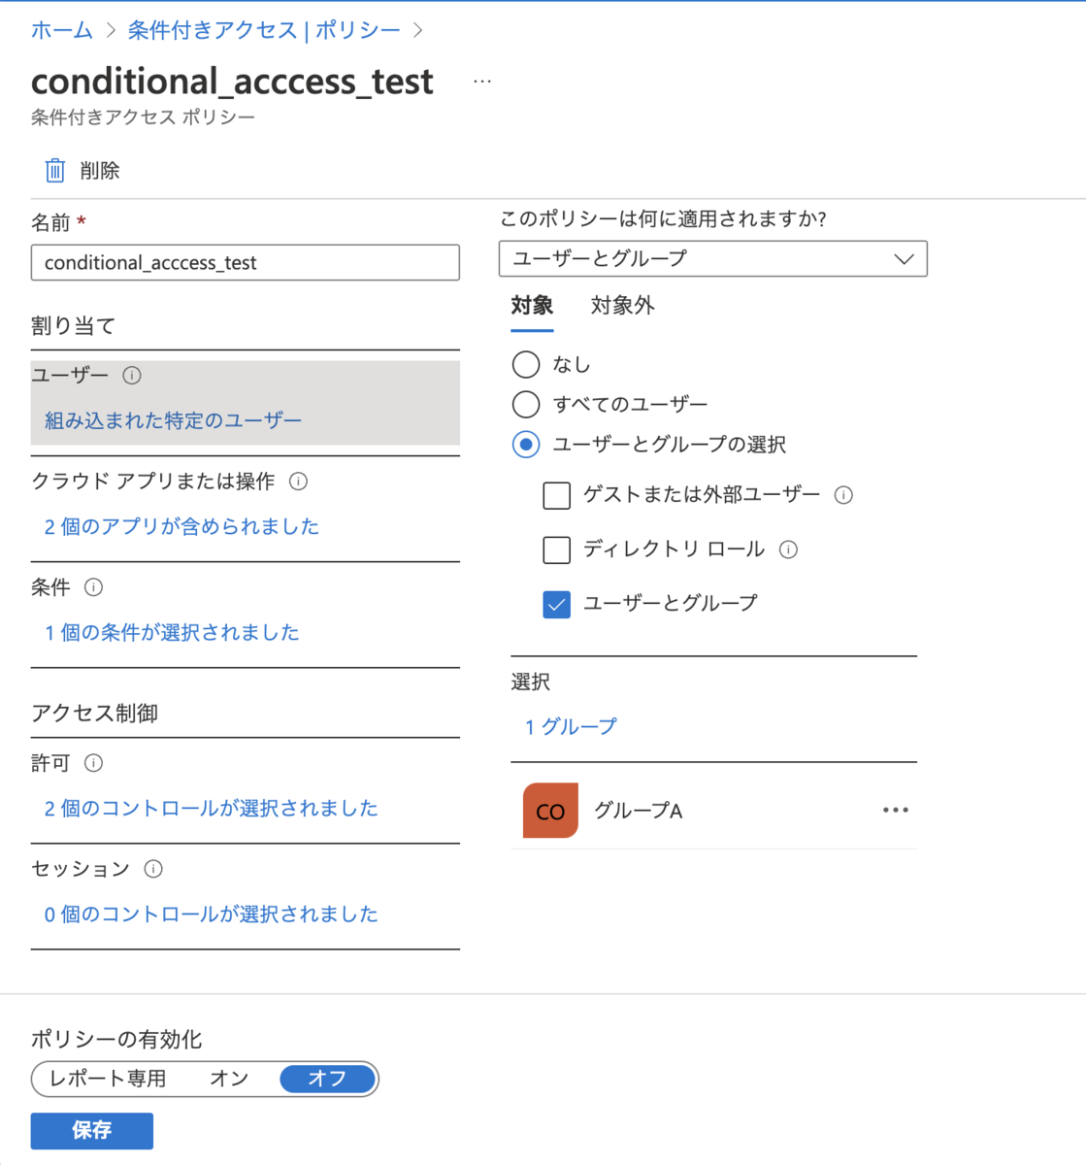1086x1165 pixels.
Task: Click info icon beside 許可
Action: (93, 763)
